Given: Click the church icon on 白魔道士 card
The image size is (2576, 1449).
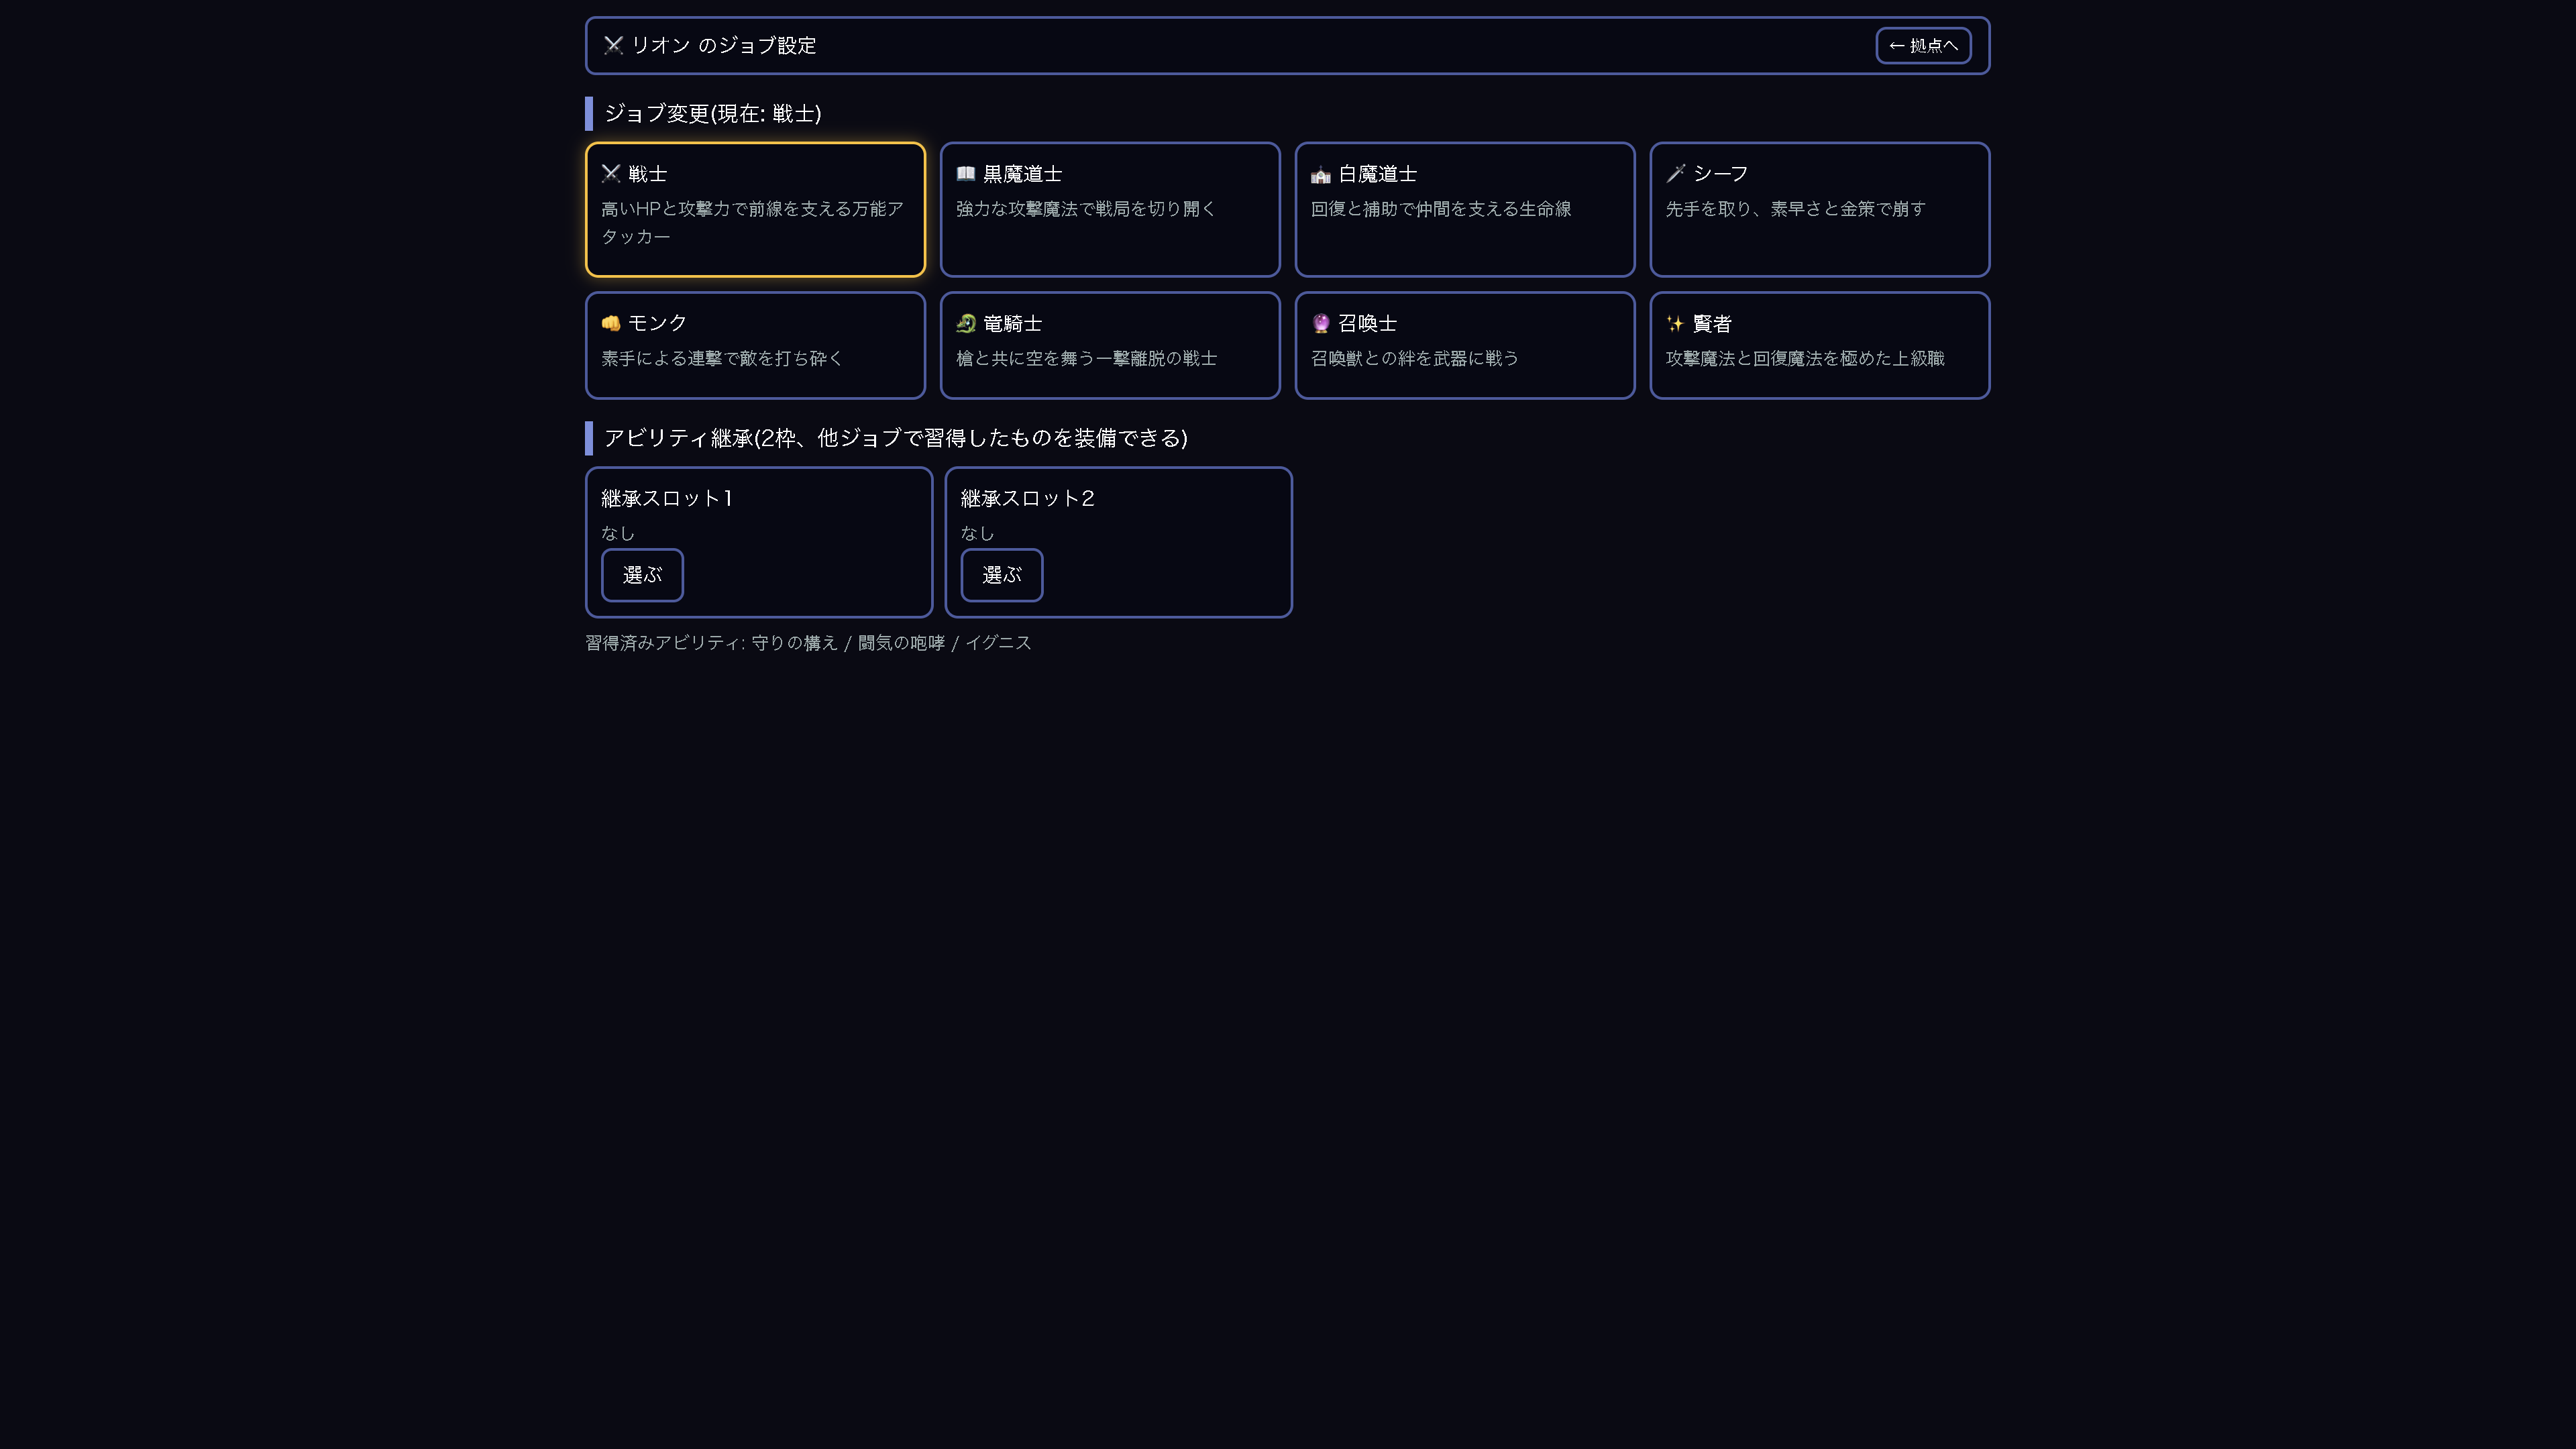Looking at the screenshot, I should [x=1321, y=174].
